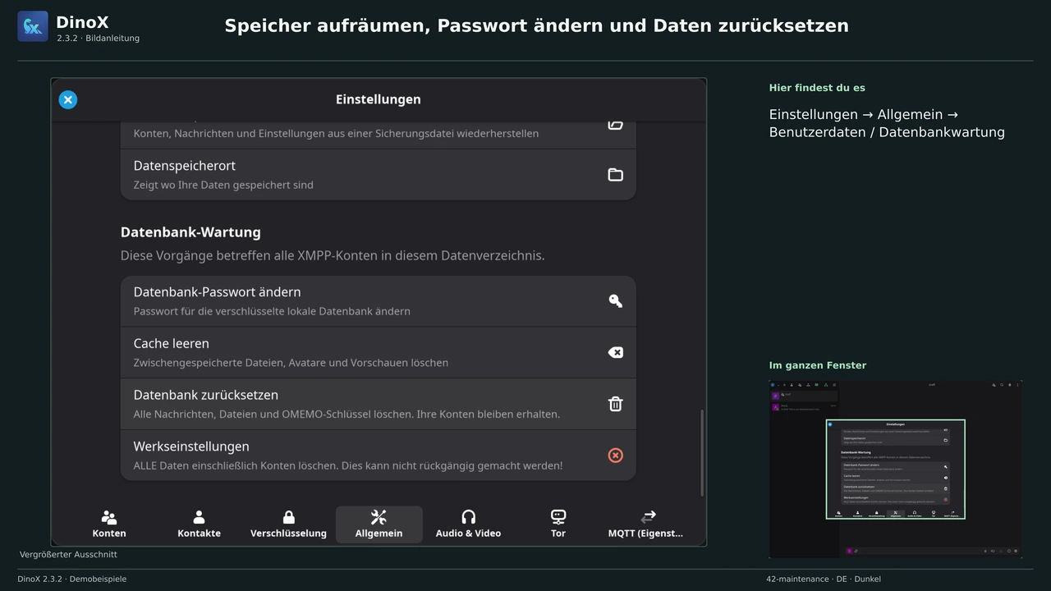The image size is (1051, 591).
Task: Click the 'Im ganzen Fenster' thumbnail preview
Action: click(x=896, y=470)
